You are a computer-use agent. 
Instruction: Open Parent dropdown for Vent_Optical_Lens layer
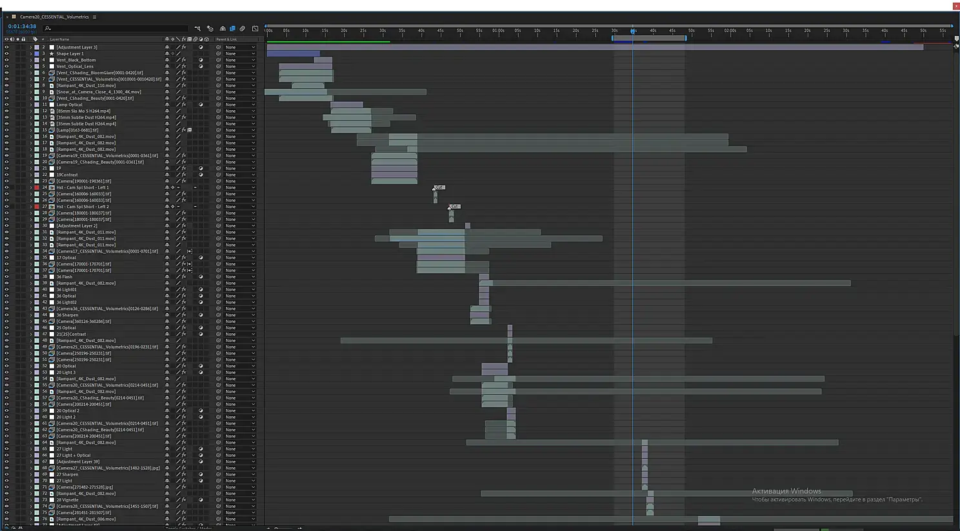240,66
